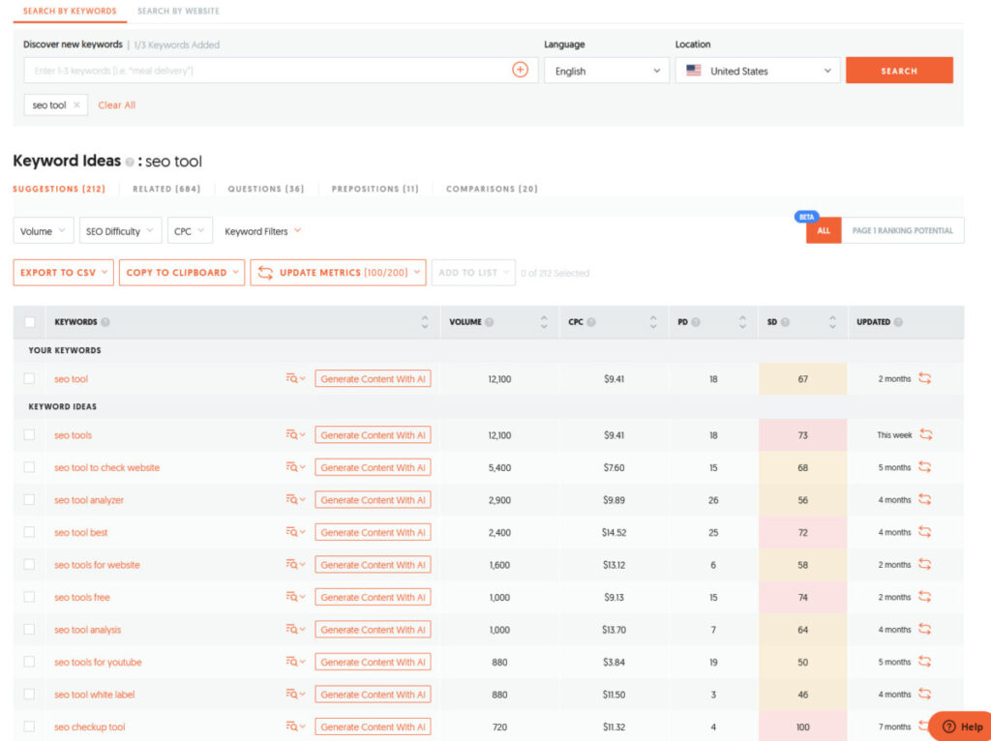
Task: Open search overview icon for 'seo tool best'
Action: [x=294, y=532]
